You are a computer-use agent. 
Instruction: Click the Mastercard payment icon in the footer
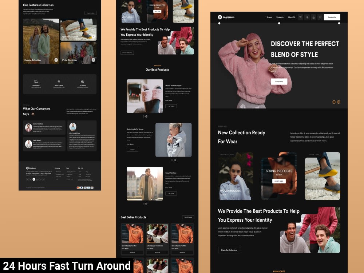tap(79, 187)
